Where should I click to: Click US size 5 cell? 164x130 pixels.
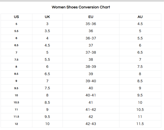point(16,24)
